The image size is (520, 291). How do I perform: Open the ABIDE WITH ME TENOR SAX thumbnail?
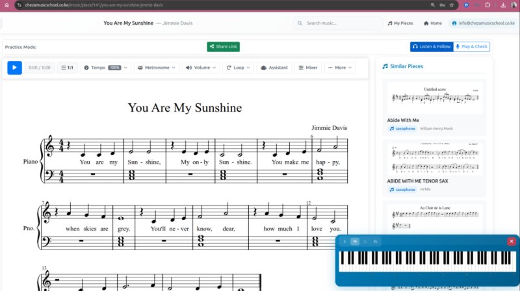(435, 158)
